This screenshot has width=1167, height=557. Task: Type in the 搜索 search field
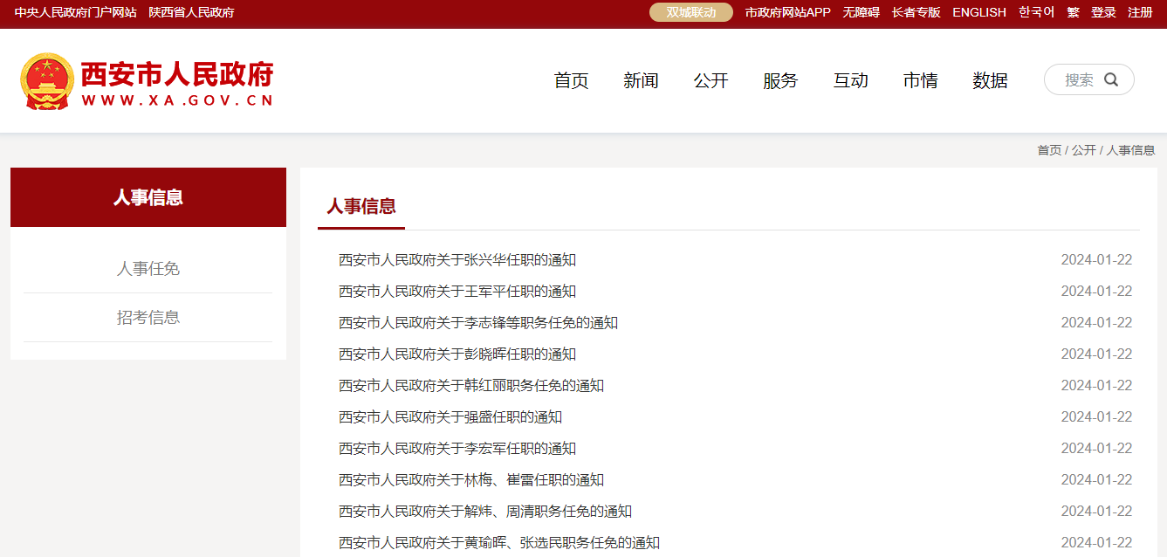coord(1079,79)
